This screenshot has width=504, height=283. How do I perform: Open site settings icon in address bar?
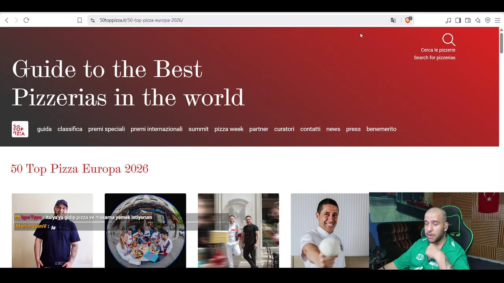(92, 20)
